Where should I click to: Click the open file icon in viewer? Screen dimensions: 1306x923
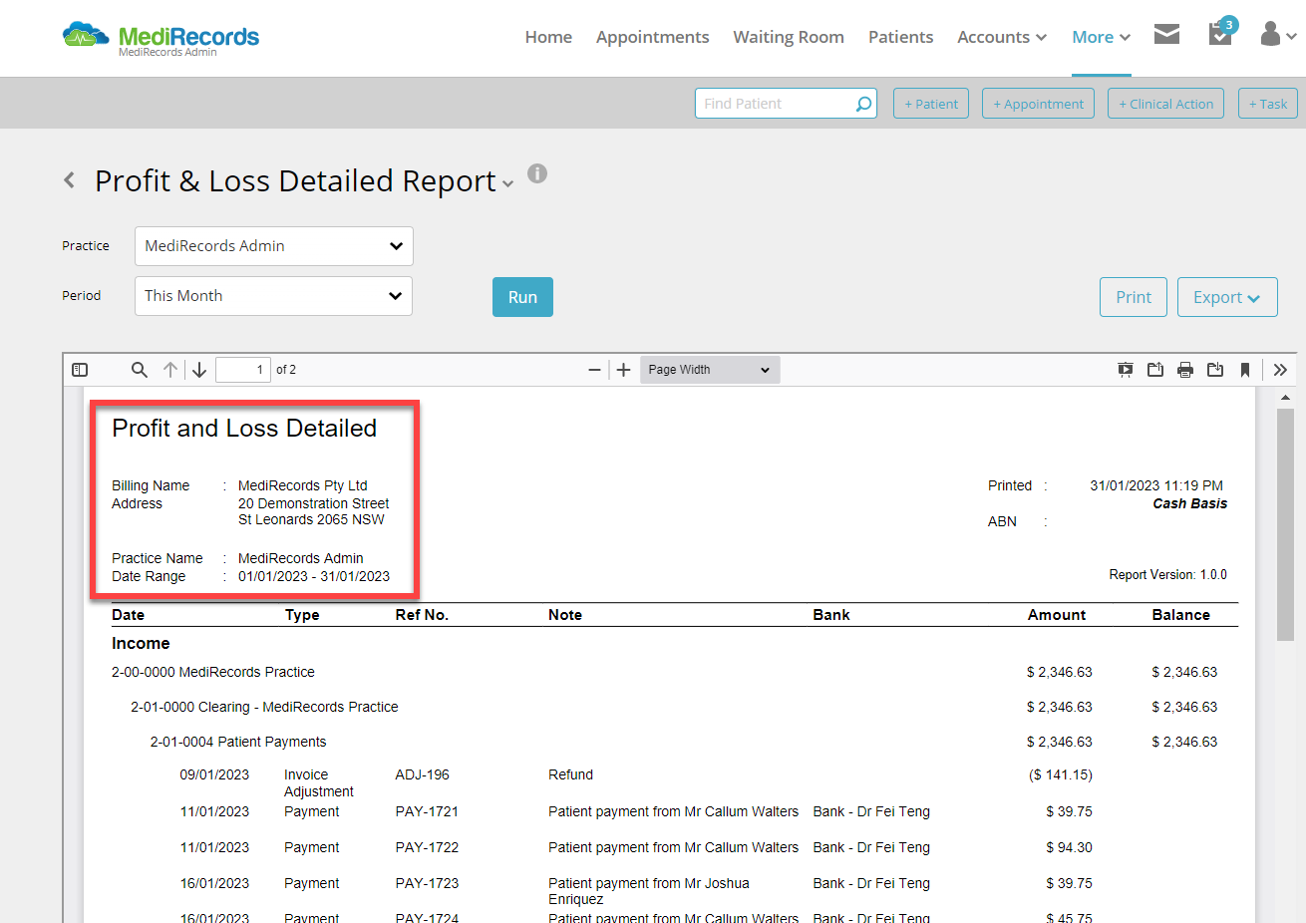coord(1155,370)
